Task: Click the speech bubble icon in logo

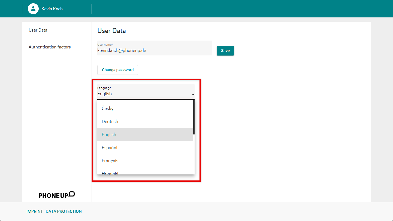Action: pyautogui.click(x=72, y=194)
